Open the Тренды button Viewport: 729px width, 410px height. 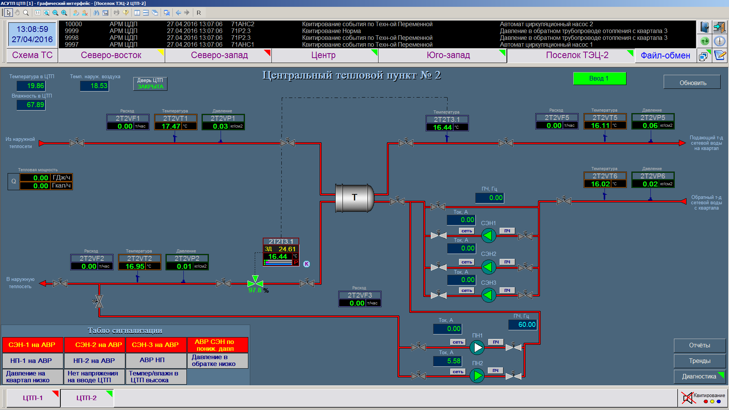(699, 361)
